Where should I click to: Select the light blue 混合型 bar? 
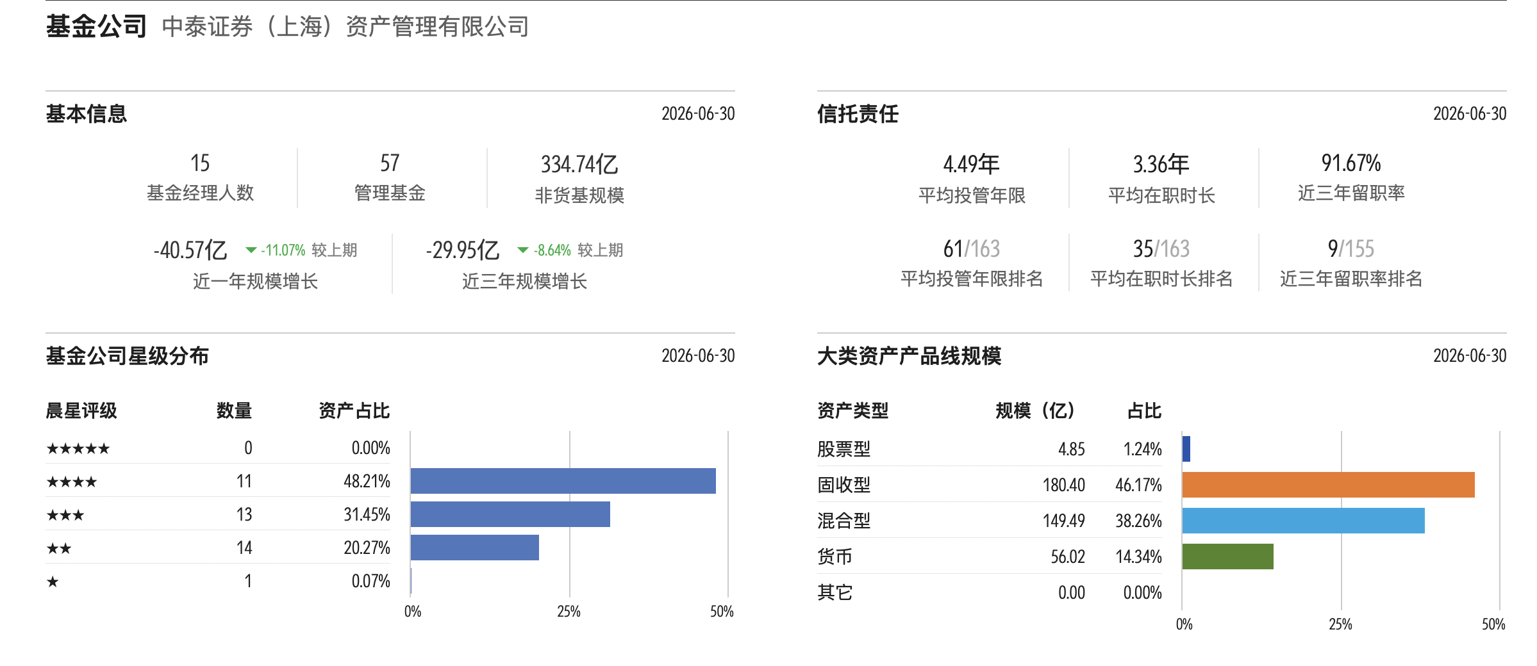point(1304,521)
